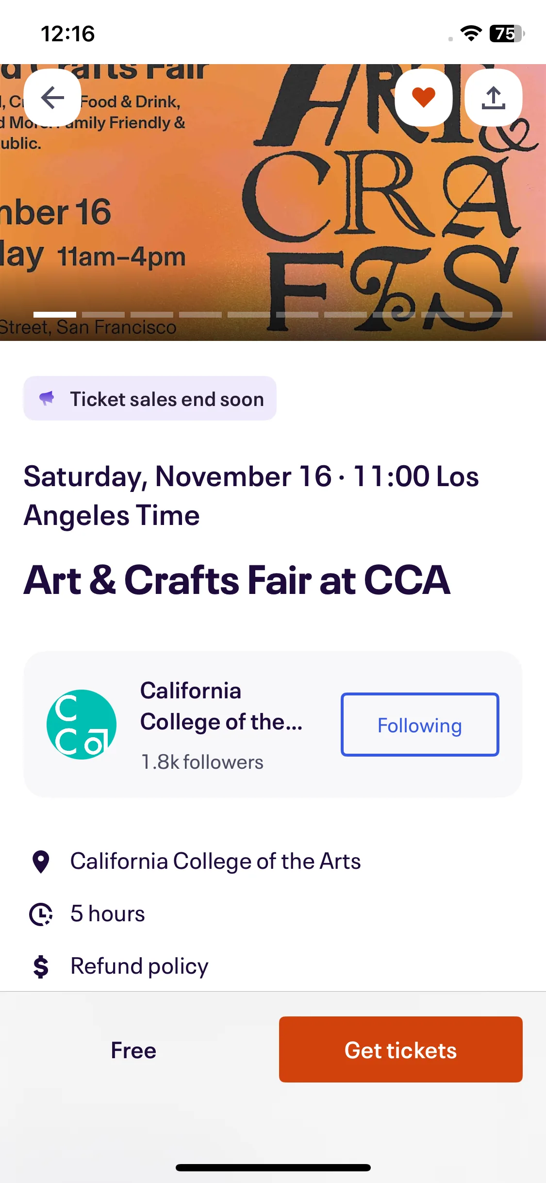The image size is (546, 1183).
Task: Open the Refund policy details
Action: (139, 966)
